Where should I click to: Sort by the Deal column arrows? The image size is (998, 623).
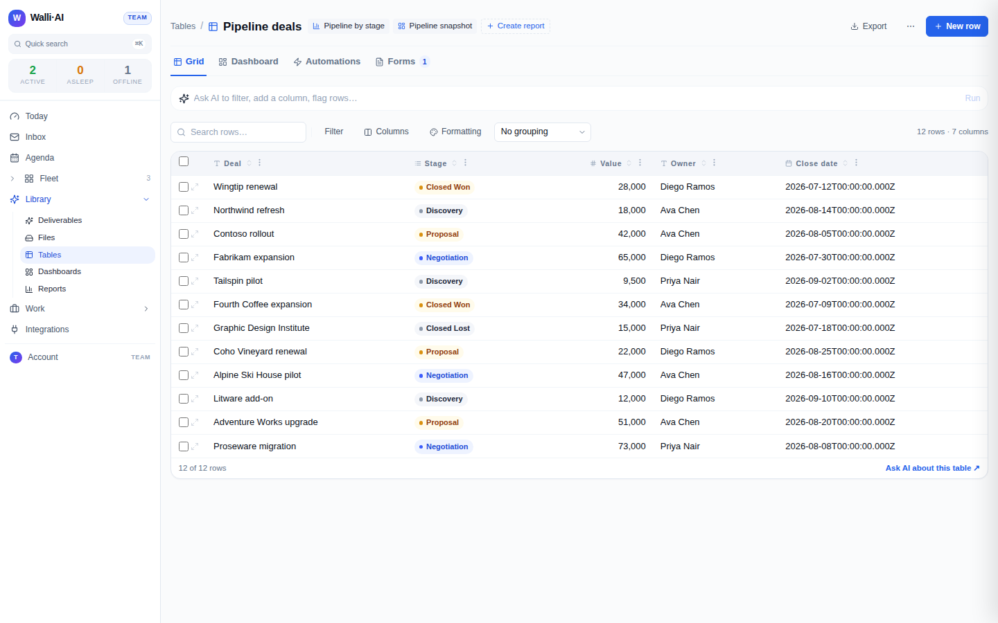click(x=249, y=163)
